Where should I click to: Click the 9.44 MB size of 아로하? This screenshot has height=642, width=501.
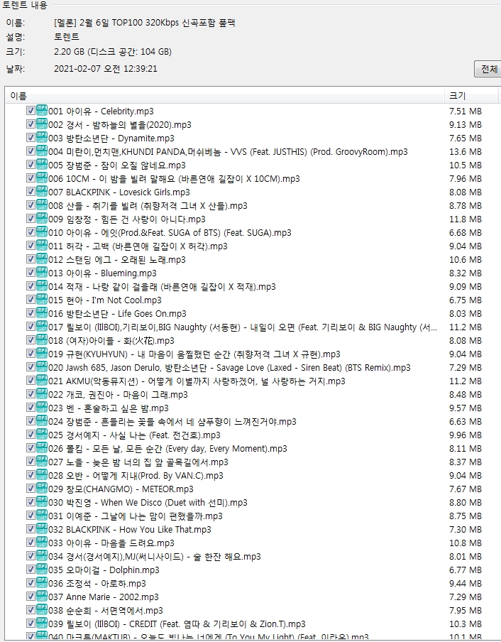(x=466, y=584)
